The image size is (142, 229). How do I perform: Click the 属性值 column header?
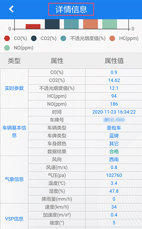pos(114,61)
